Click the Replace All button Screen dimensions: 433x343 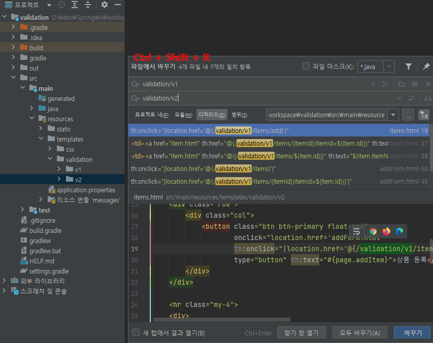coord(359,332)
